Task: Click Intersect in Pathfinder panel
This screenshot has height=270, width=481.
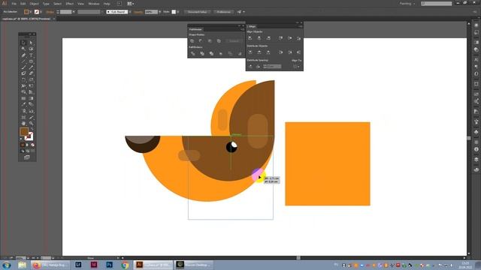Action: click(x=210, y=41)
